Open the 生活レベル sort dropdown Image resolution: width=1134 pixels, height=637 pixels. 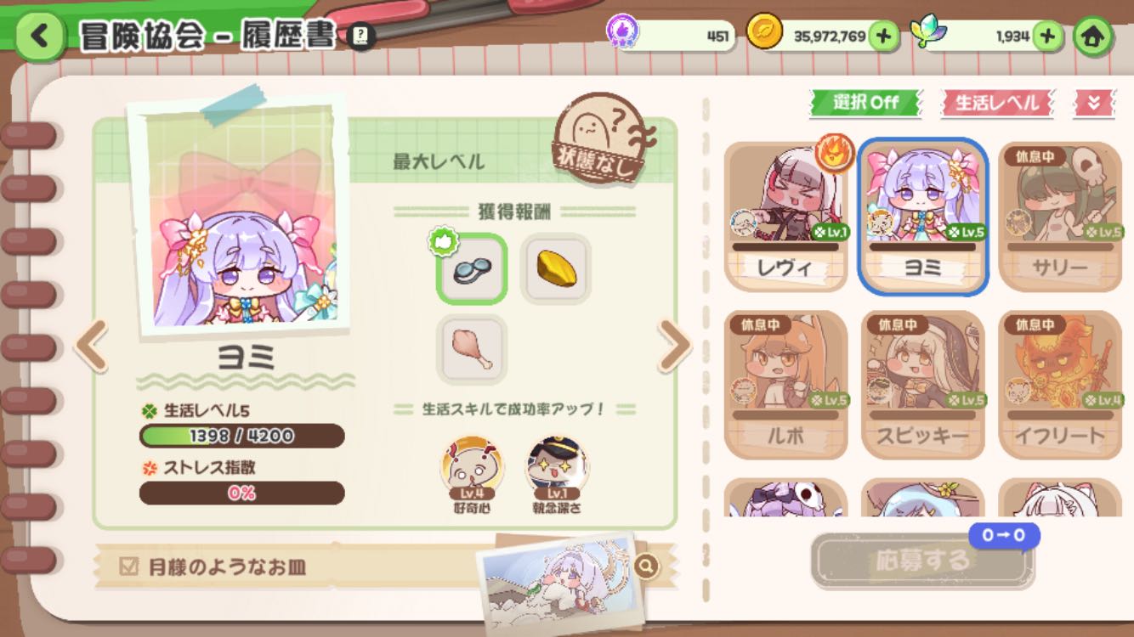pyautogui.click(x=998, y=103)
